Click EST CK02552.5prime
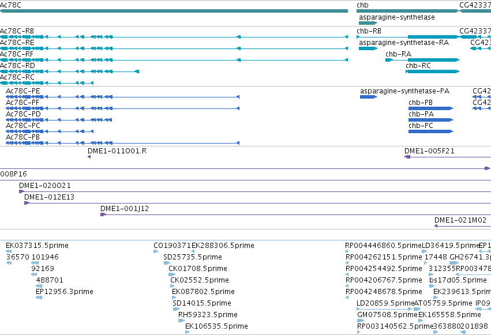The height and width of the screenshot is (335, 491). (173, 286)
